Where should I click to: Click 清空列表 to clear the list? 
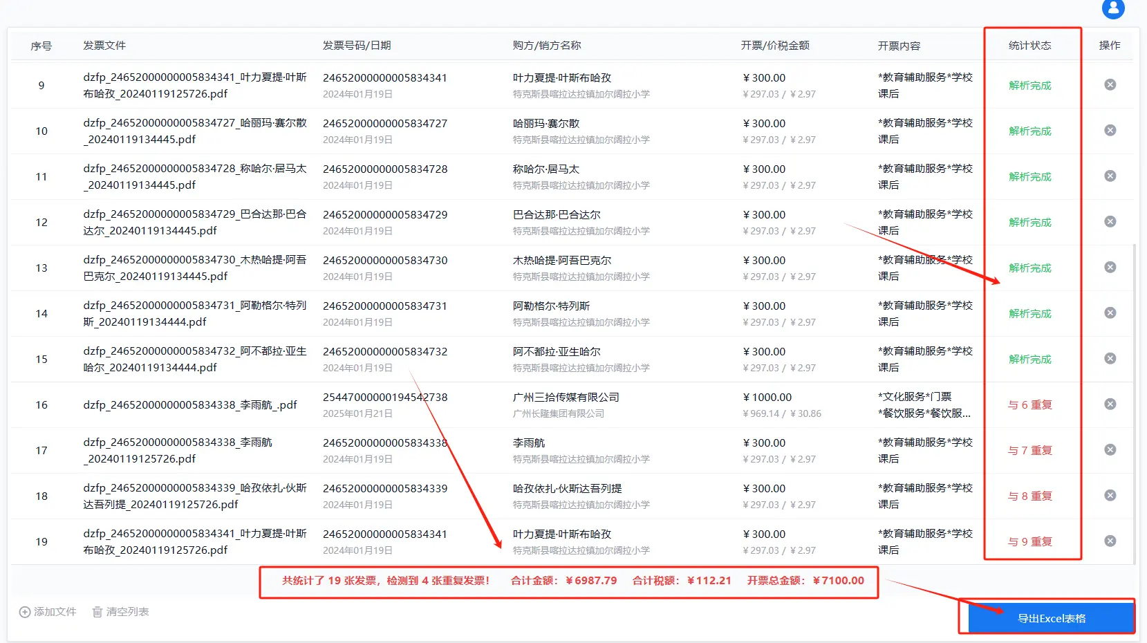point(121,612)
